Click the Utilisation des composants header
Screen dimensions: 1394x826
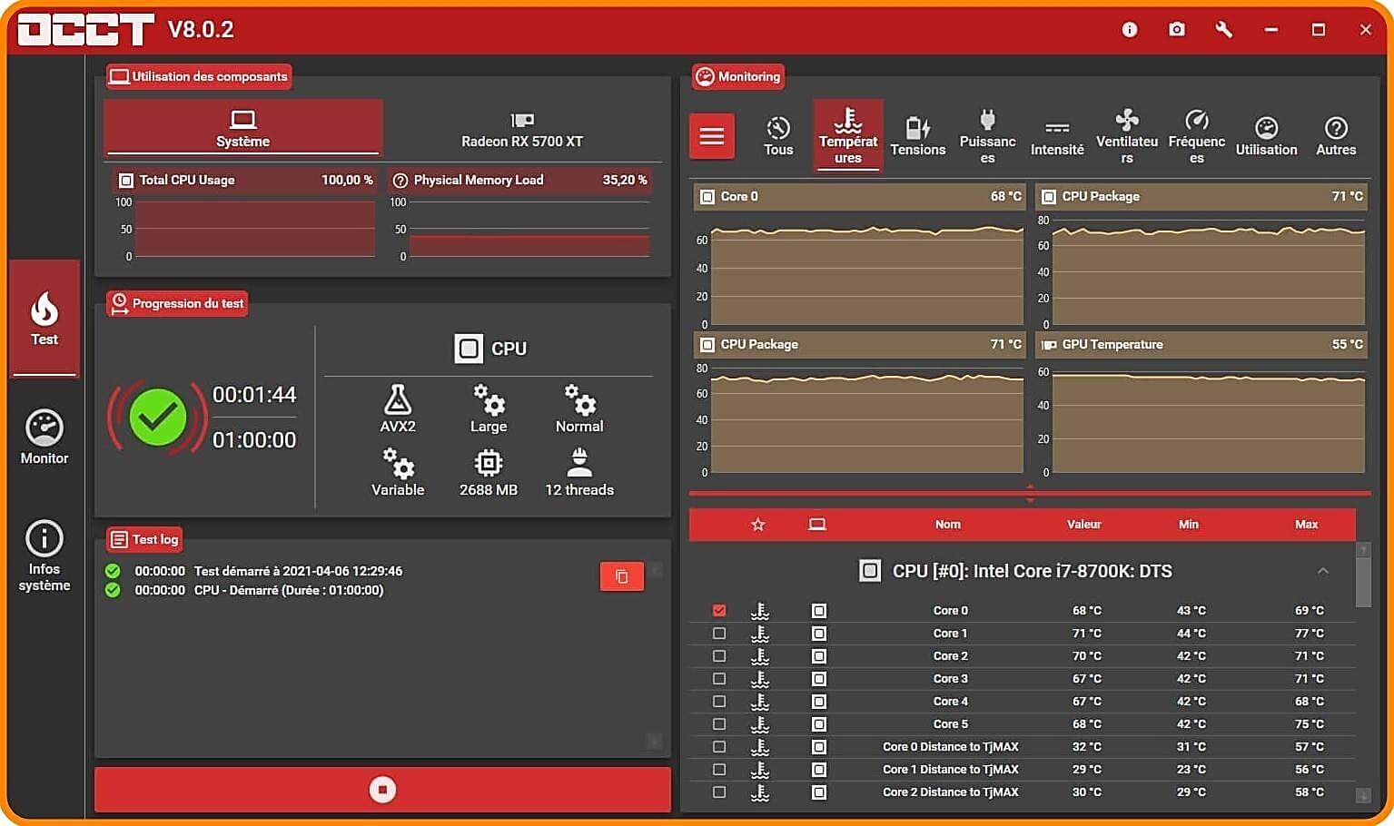pyautogui.click(x=199, y=76)
